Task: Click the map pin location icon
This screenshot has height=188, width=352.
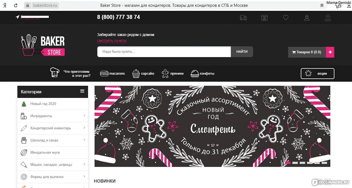Action: point(328,18)
